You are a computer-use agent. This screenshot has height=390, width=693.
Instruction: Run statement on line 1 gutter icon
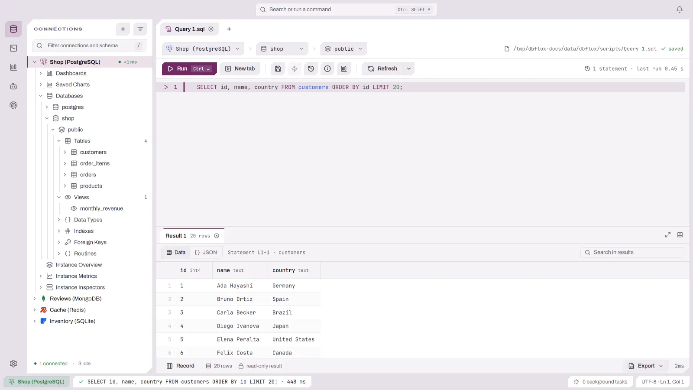click(x=165, y=87)
